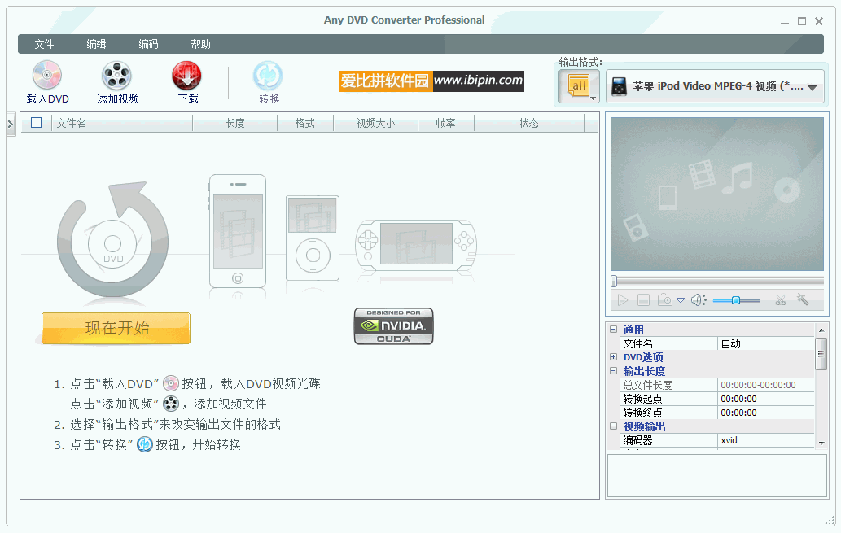Viewport: 841px width, 533px height.
Task: Click the 转换终点 time value
Action: click(x=766, y=413)
